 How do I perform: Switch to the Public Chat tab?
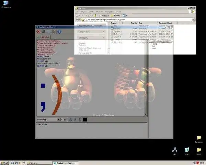click(x=43, y=37)
